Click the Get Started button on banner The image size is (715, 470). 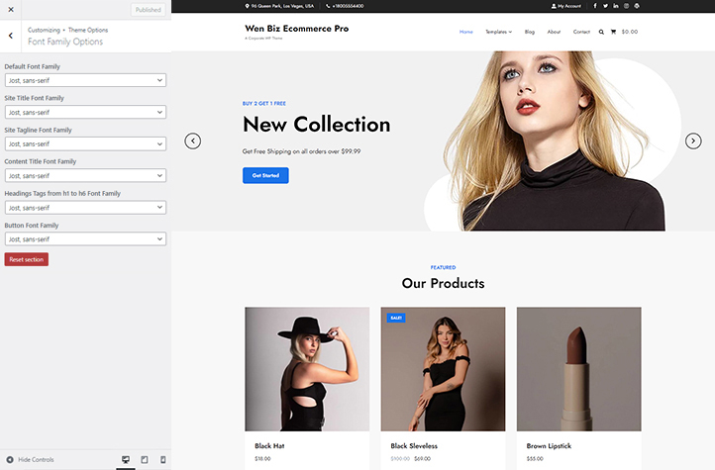264,175
